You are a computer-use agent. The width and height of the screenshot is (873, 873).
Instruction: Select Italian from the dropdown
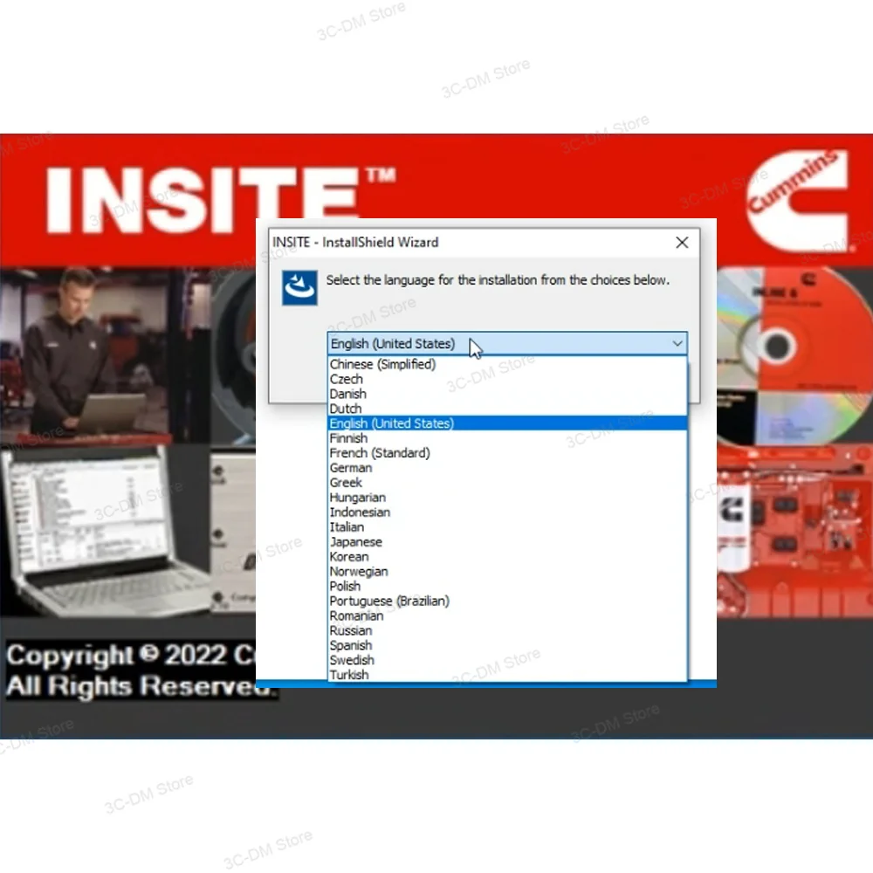507,526
